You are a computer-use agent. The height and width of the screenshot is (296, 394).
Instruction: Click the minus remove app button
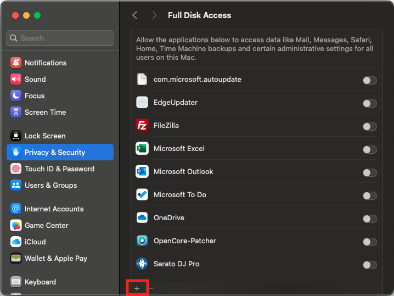pyautogui.click(x=151, y=288)
